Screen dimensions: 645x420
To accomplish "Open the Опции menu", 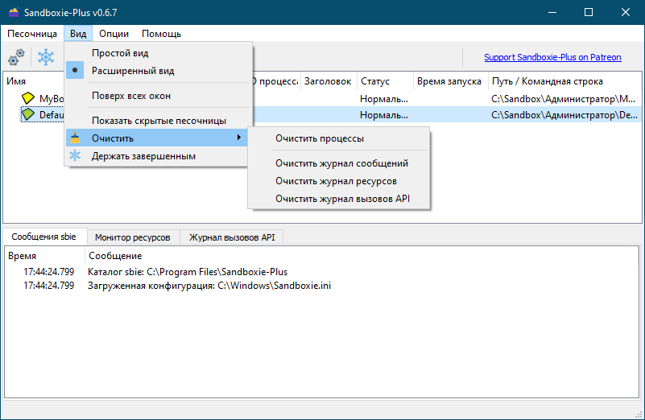I will tap(114, 34).
